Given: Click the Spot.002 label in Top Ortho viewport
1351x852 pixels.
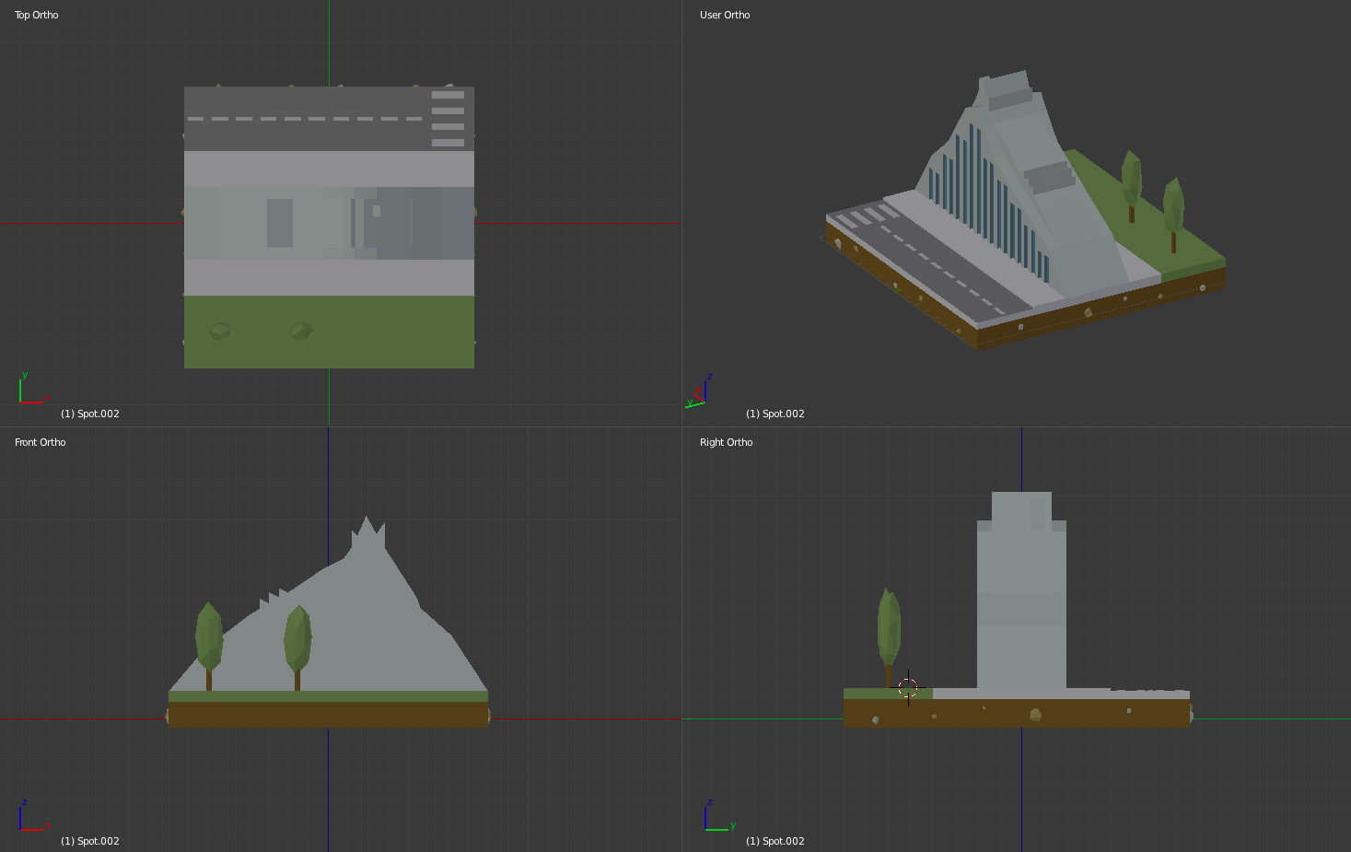Looking at the screenshot, I should pos(90,414).
